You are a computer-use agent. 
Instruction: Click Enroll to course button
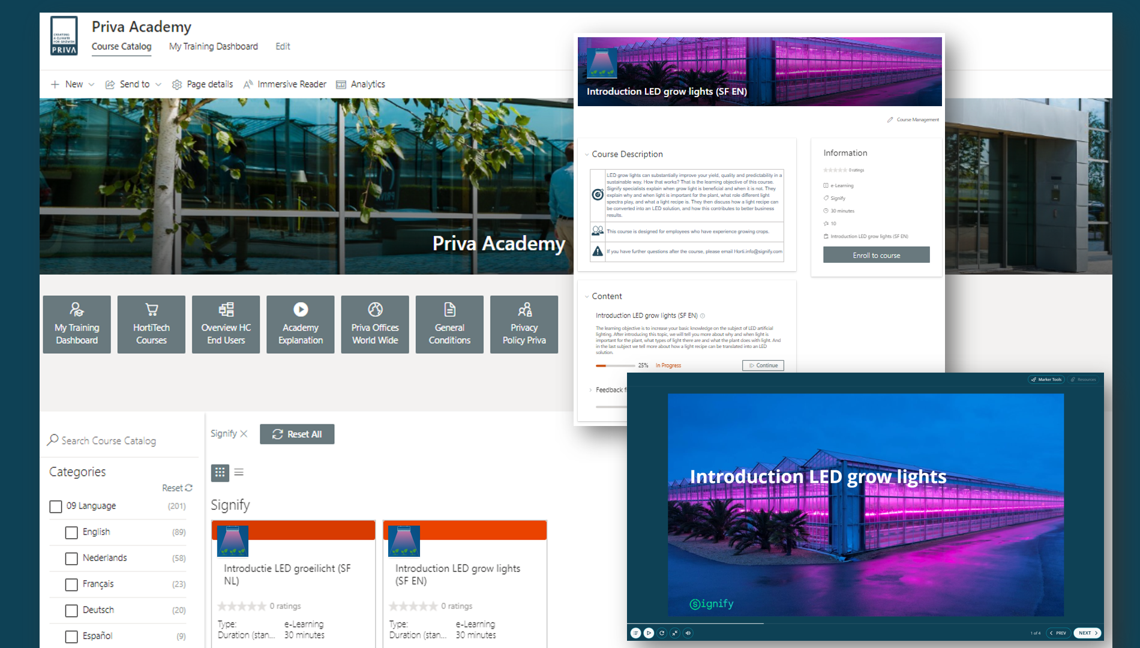coord(877,255)
